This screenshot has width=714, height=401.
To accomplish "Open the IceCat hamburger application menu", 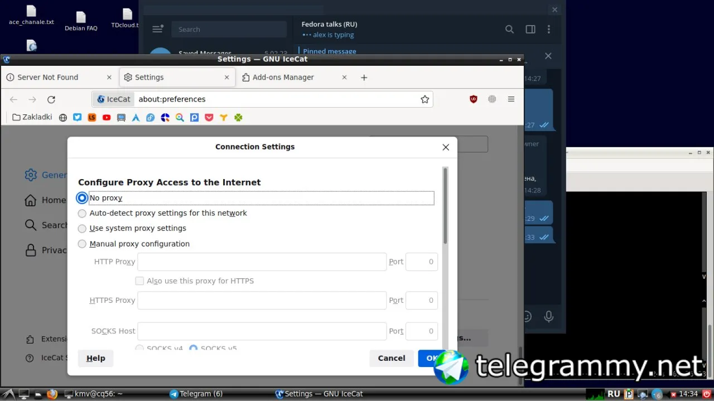I will [x=511, y=99].
